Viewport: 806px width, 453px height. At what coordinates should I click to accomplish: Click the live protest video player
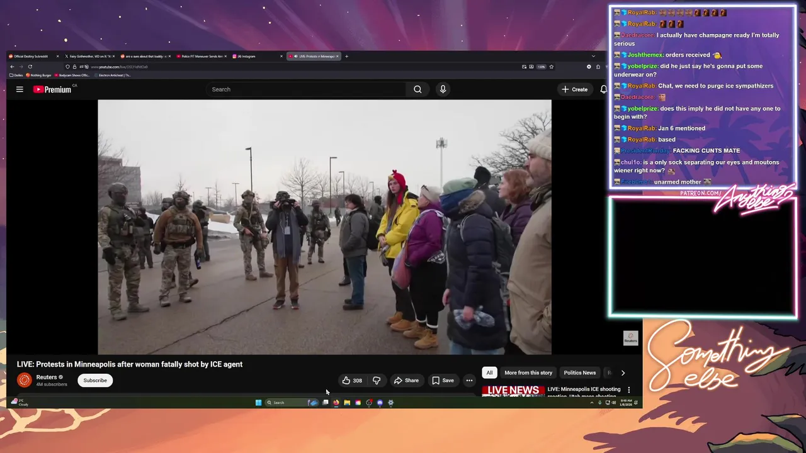(x=324, y=227)
